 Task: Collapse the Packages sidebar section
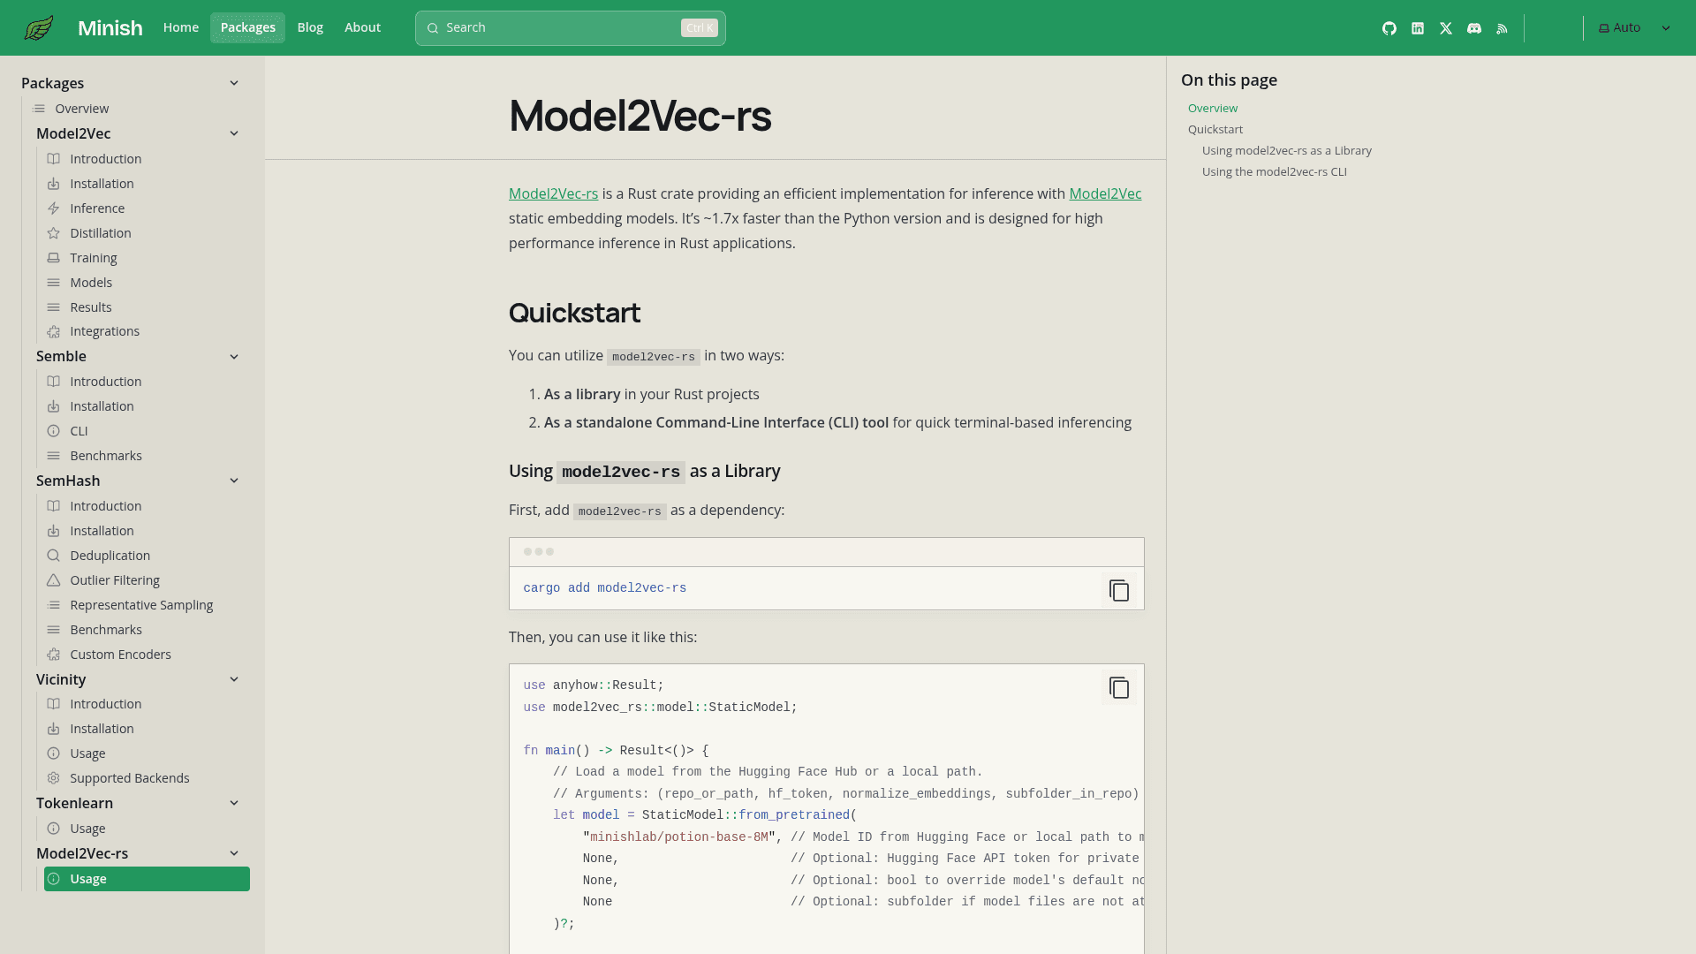coord(234,83)
